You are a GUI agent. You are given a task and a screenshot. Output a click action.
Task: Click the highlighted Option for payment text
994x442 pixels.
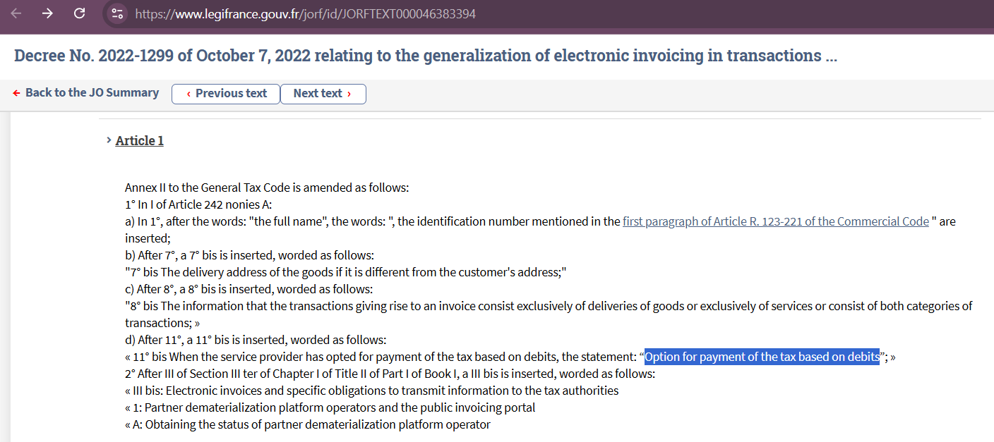click(762, 357)
